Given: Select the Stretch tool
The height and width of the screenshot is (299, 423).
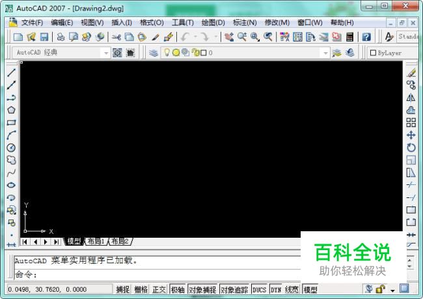Looking at the screenshot, I should coord(411,173).
